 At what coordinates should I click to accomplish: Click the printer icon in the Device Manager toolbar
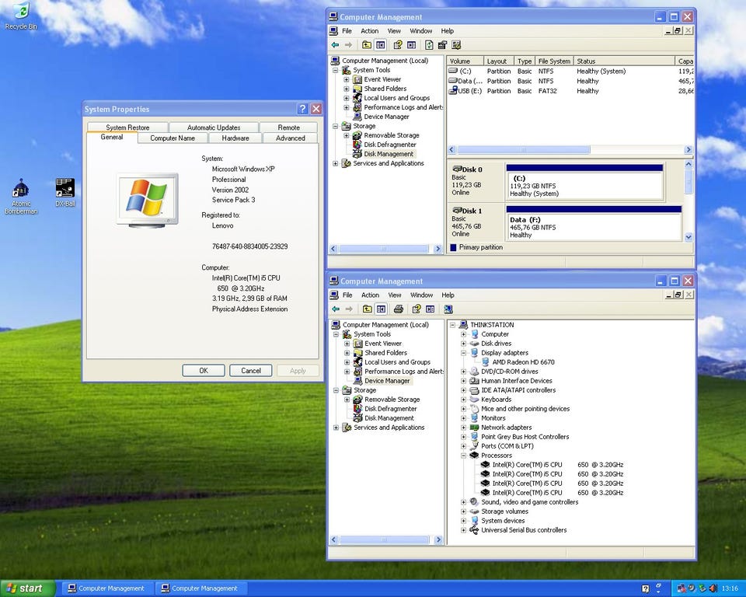tap(399, 309)
